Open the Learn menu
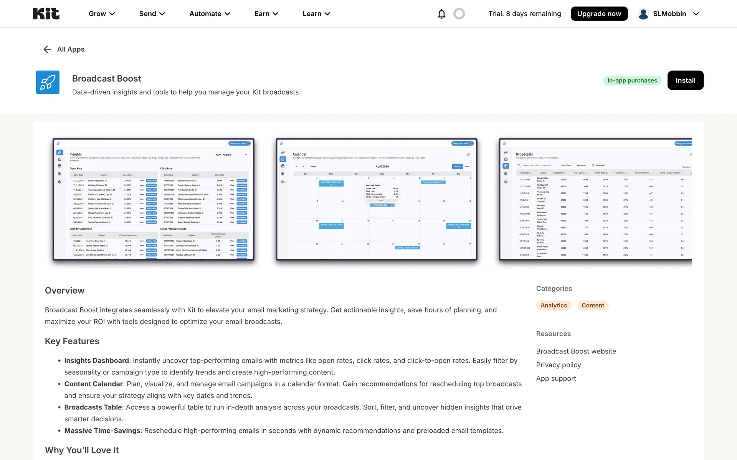Screen dimensions: 737x460 pyautogui.click(x=316, y=14)
